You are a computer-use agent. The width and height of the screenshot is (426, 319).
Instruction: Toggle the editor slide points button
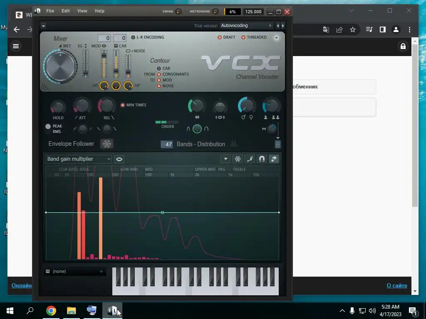point(274,159)
